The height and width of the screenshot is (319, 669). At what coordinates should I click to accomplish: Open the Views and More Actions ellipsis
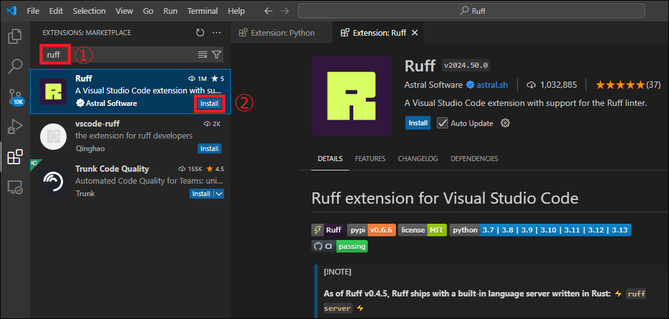click(x=217, y=33)
